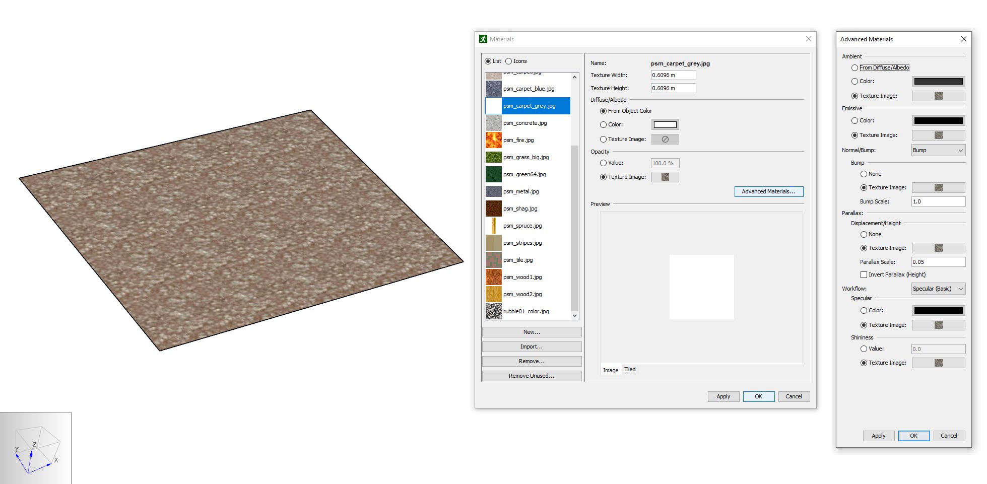The image size is (987, 484).
Task: Click the Advanced Materials... button
Action: [768, 192]
